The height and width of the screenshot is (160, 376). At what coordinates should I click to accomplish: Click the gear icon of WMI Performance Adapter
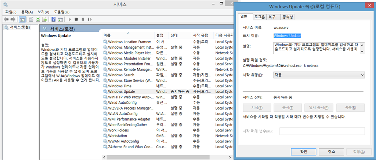click(x=105, y=119)
